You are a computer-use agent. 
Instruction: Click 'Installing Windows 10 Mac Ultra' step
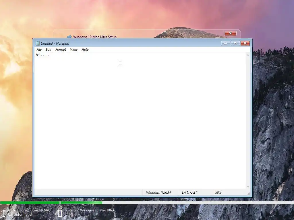pos(90,210)
